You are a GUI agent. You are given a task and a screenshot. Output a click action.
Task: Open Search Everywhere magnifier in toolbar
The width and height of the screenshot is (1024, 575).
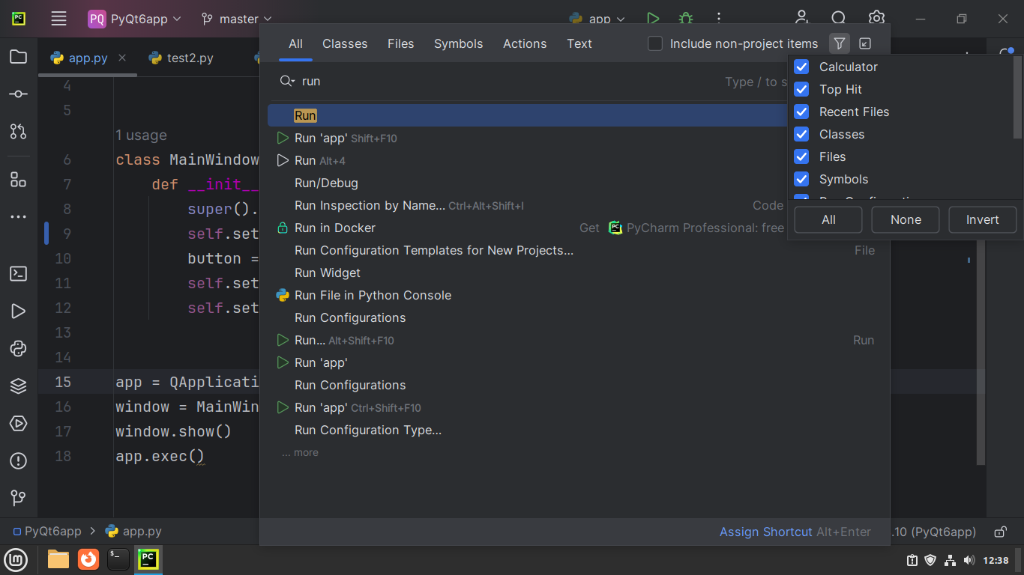click(839, 19)
